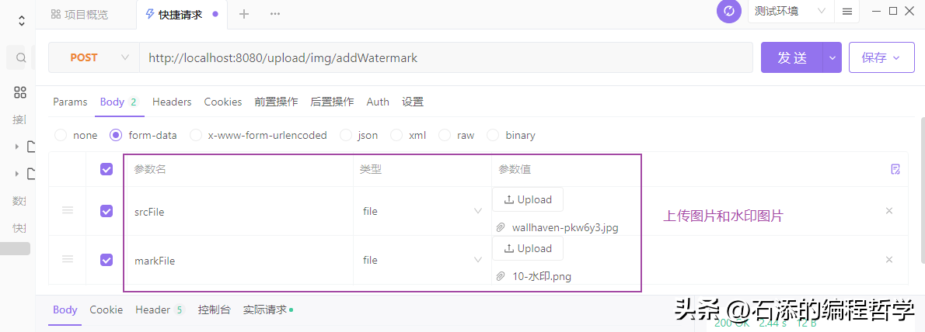This screenshot has width=925, height=332.
Task: Click the plus icon to add new tab
Action: [x=244, y=14]
